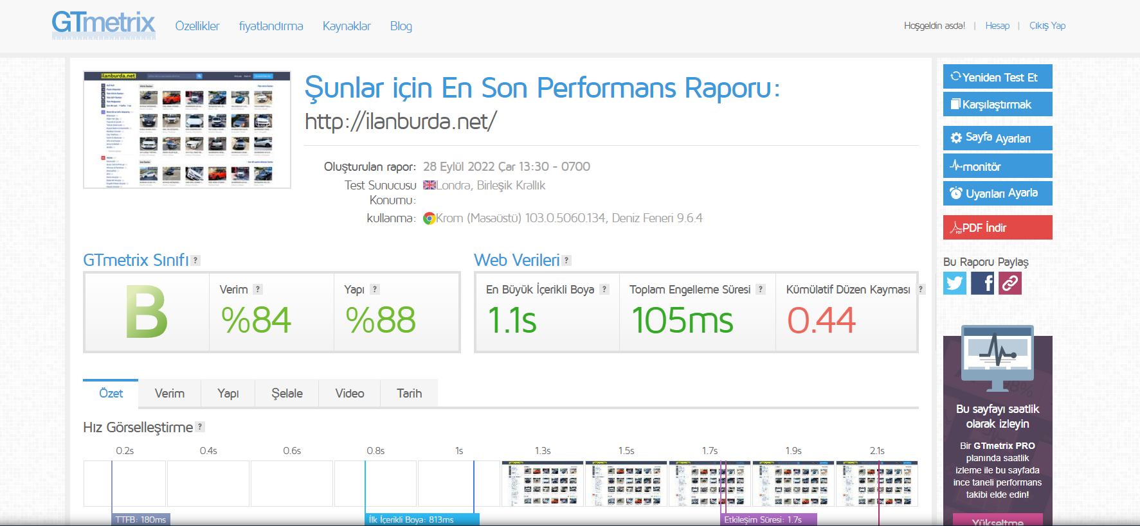Open Özellikler menu
This screenshot has height=526, width=1140.
[197, 26]
